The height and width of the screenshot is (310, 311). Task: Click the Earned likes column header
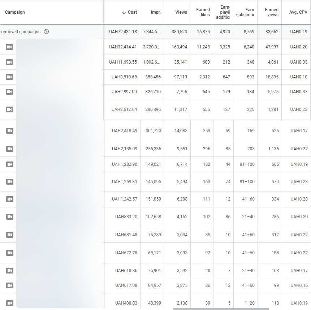pos(203,12)
